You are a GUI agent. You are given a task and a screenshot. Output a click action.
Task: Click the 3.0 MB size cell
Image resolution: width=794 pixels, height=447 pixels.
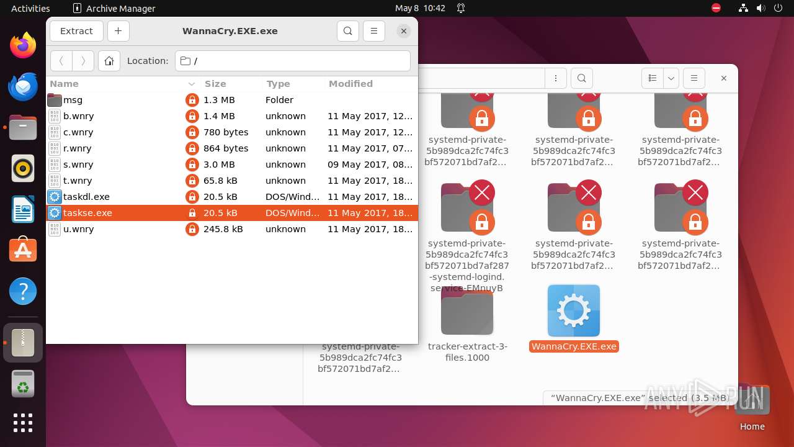(x=219, y=165)
